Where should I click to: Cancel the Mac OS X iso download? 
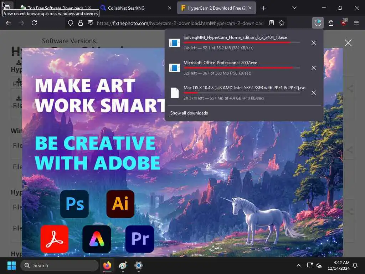(x=314, y=93)
